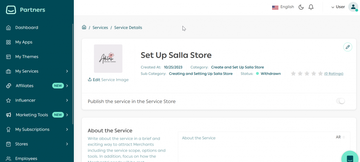Click the home icon in breadcrumb
This screenshot has height=162, width=360.
pos(84,27)
